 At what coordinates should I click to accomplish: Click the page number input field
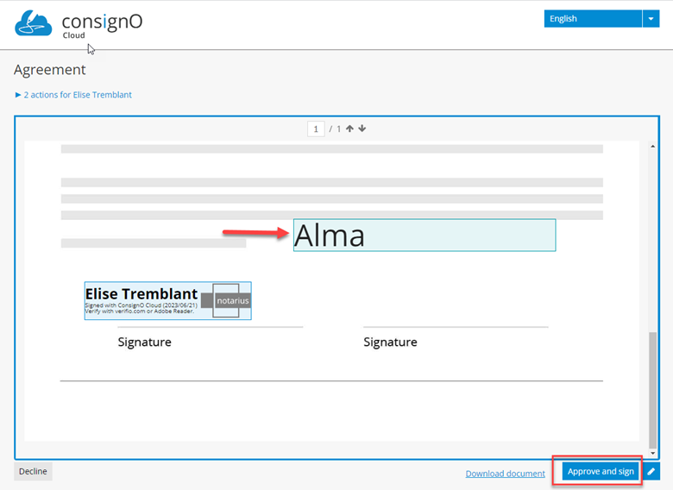pyautogui.click(x=317, y=129)
